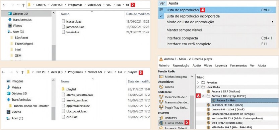Click the up-directory arrow in the sd folder window
The height and width of the screenshot is (130, 279).
23,5
